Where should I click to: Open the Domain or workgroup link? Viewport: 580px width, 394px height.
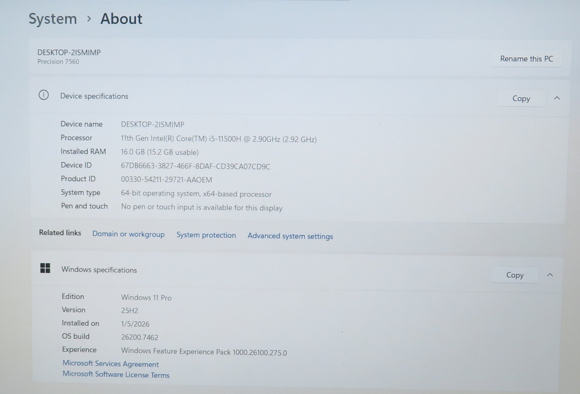[128, 234]
